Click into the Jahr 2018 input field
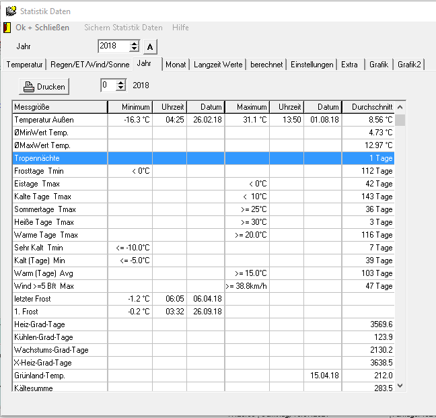Screen dimensions: 436x418 [x=112, y=46]
